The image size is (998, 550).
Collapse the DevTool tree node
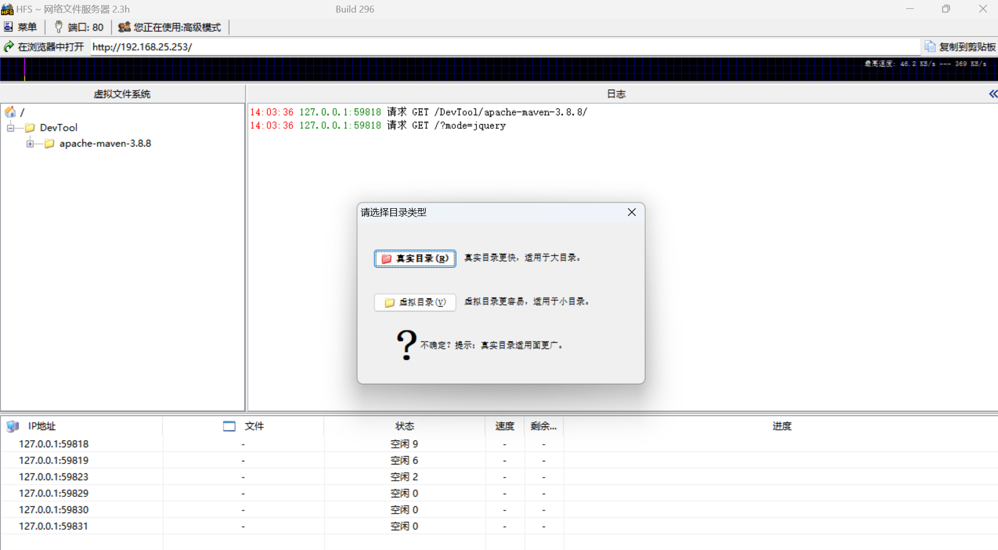pos(10,128)
